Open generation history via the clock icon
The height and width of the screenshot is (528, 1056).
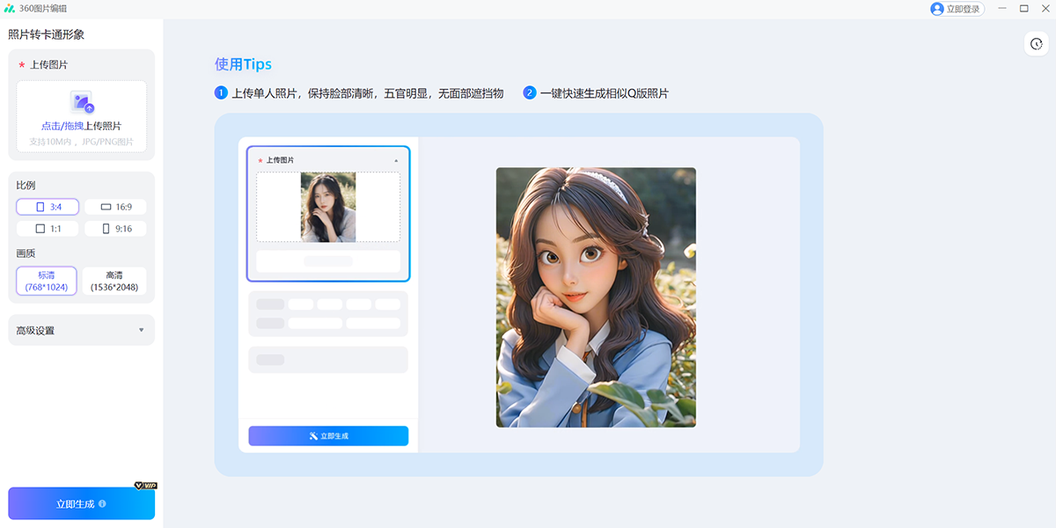click(1038, 42)
